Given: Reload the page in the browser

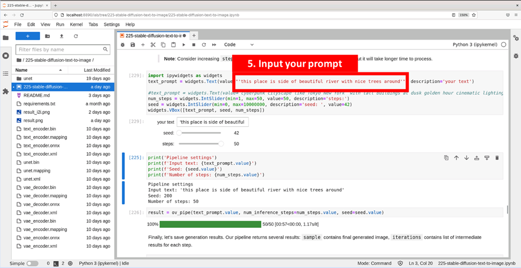Looking at the screenshot, I should point(22,15).
